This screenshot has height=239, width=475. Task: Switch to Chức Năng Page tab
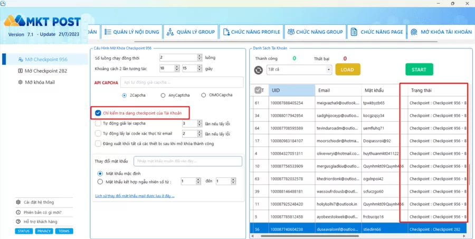377,32
